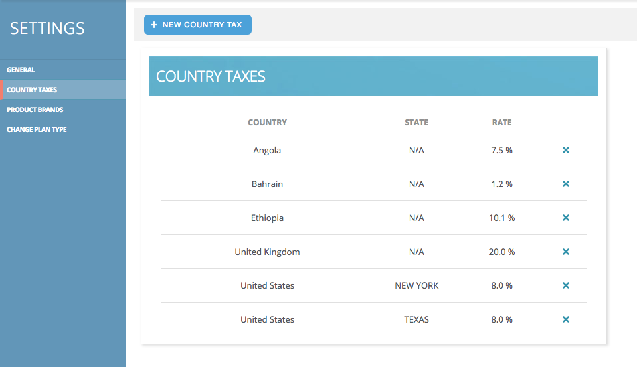The image size is (637, 367).
Task: Delete the Texas tax row
Action: (x=565, y=319)
